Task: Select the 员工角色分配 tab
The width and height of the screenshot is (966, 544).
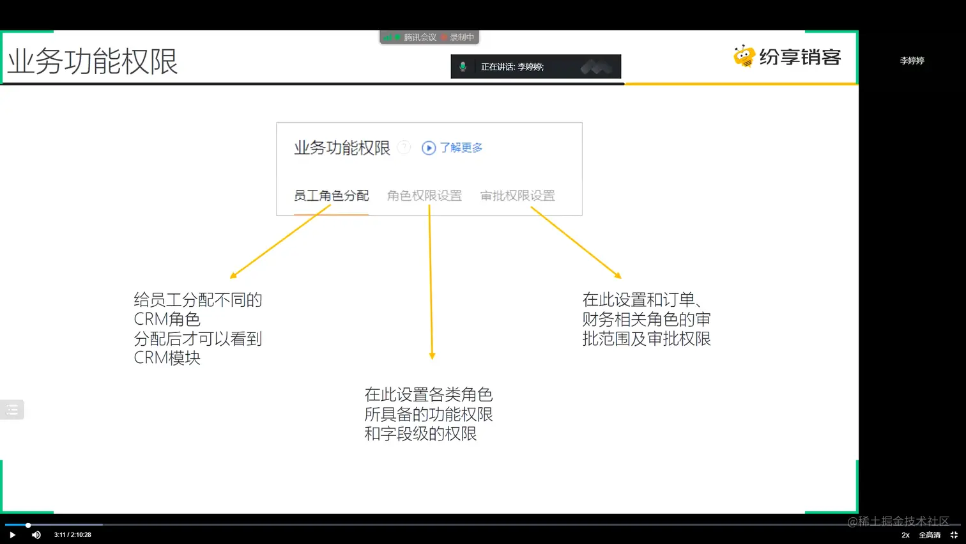Action: [x=331, y=196]
